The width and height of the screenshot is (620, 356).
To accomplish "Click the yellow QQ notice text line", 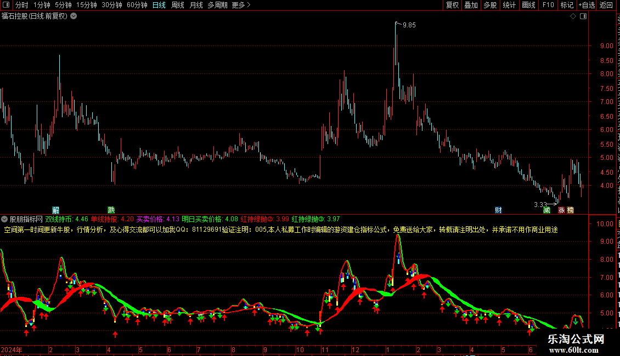I will (281, 229).
